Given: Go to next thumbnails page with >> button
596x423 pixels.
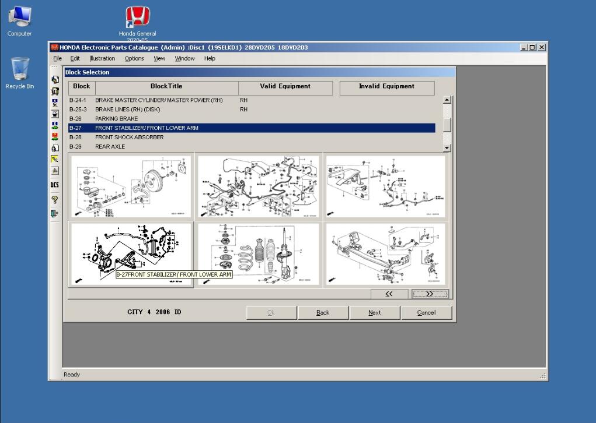Looking at the screenshot, I should tap(430, 294).
